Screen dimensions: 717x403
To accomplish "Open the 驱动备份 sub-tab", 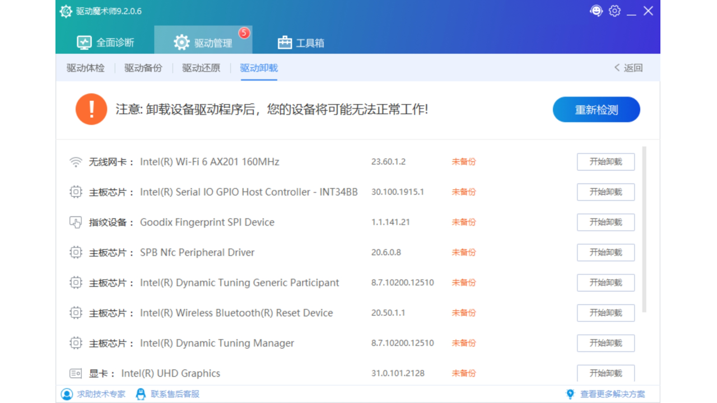I will pos(143,68).
